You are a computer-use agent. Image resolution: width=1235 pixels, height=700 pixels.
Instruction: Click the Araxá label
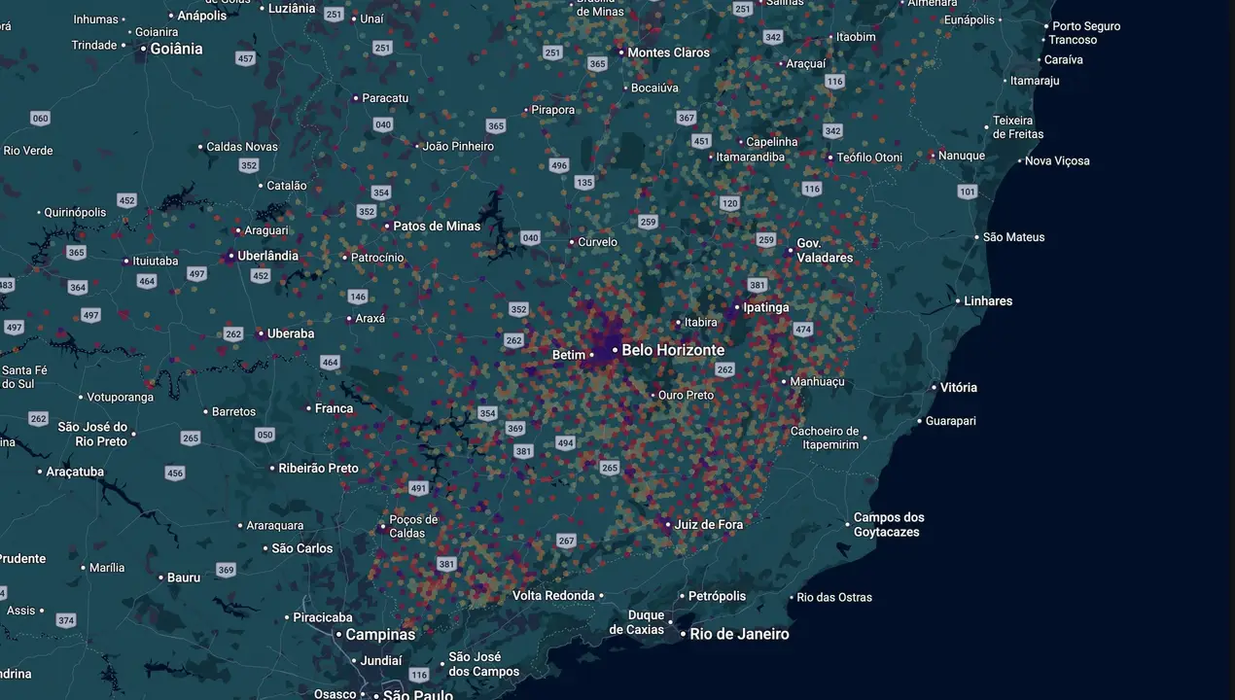click(x=370, y=318)
